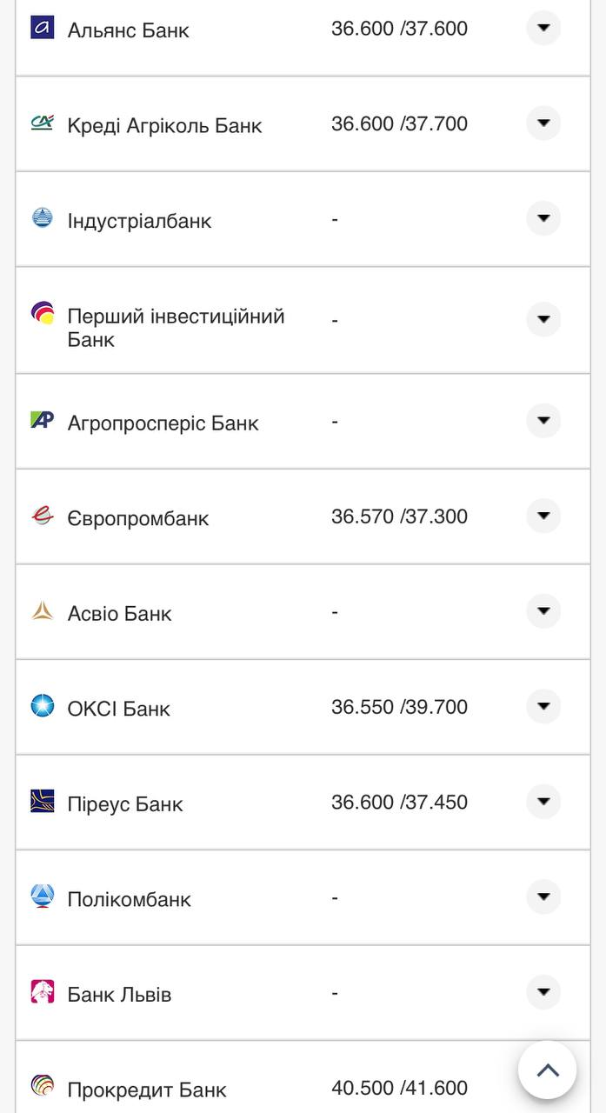The width and height of the screenshot is (606, 1113).
Task: Select the Креді Агріколь Банк logo icon
Action: point(43,123)
